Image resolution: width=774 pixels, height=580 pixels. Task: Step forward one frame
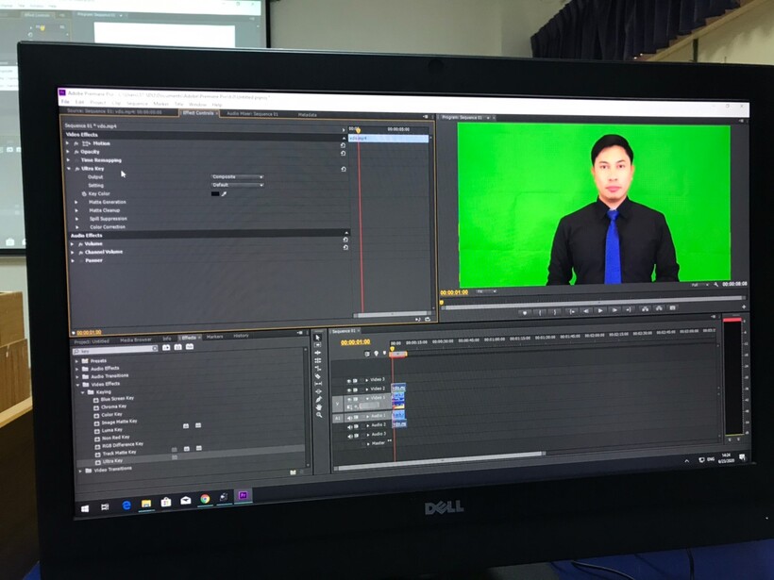click(614, 310)
